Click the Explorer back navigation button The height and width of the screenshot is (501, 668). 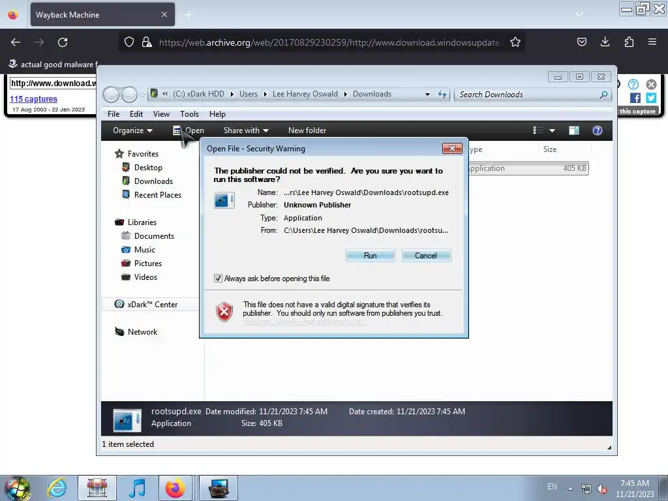point(111,95)
